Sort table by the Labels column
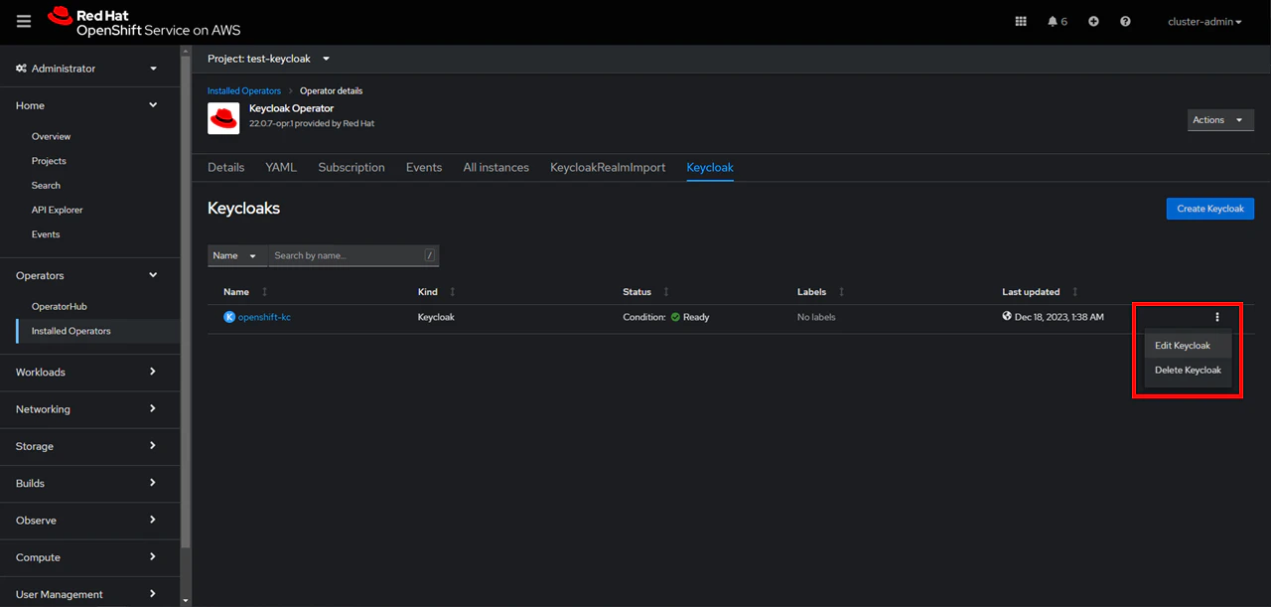Viewport: 1271px width, 607px height. [821, 292]
